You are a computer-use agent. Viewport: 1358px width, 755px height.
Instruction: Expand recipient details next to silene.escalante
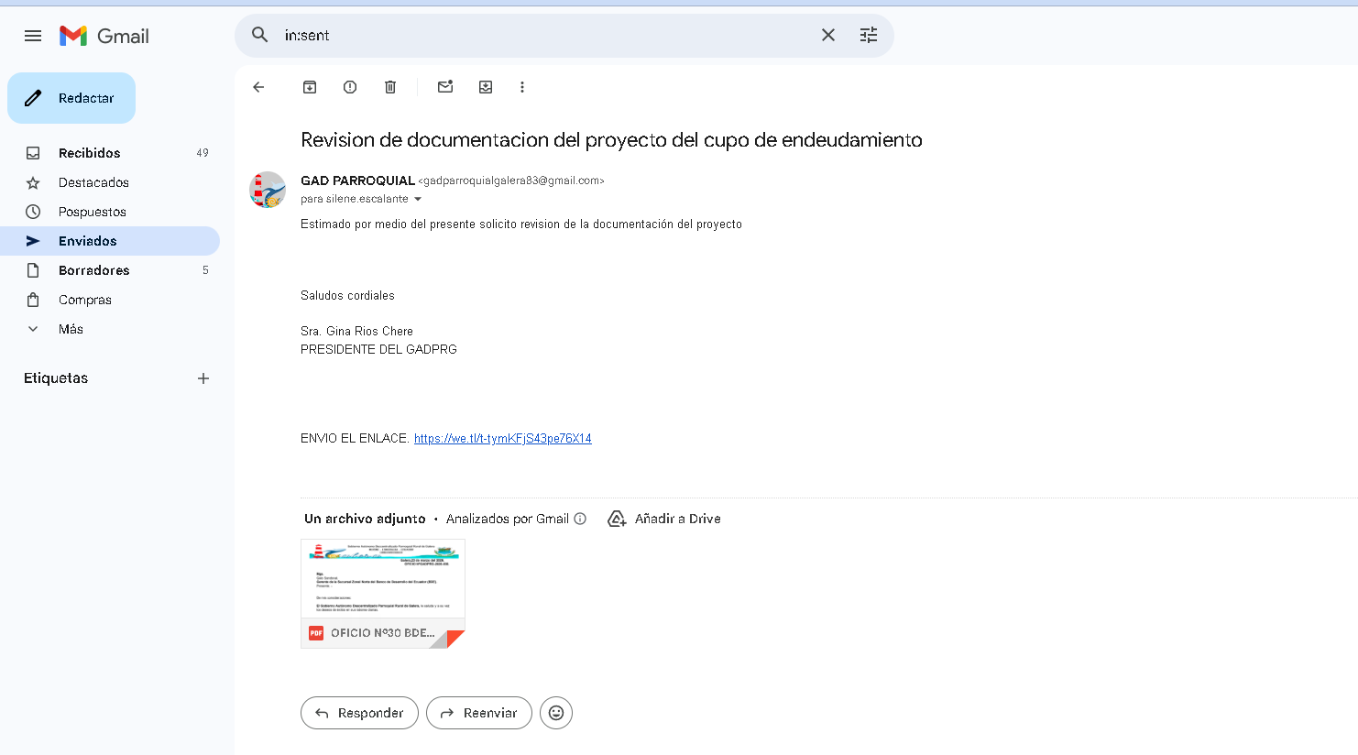coord(418,199)
